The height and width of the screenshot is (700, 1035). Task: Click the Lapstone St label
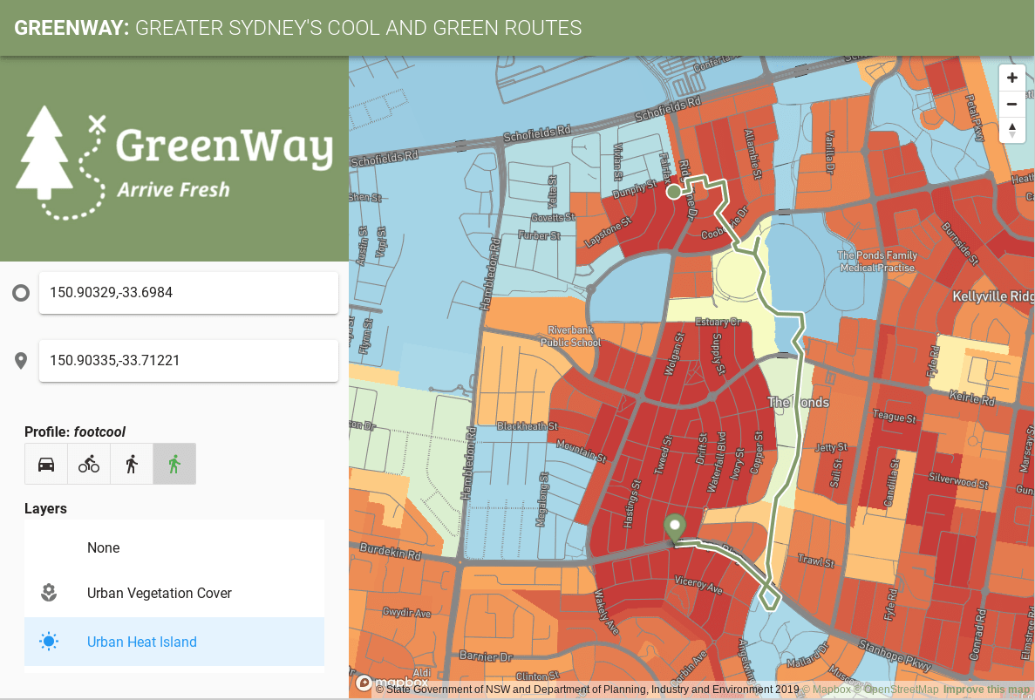point(608,232)
